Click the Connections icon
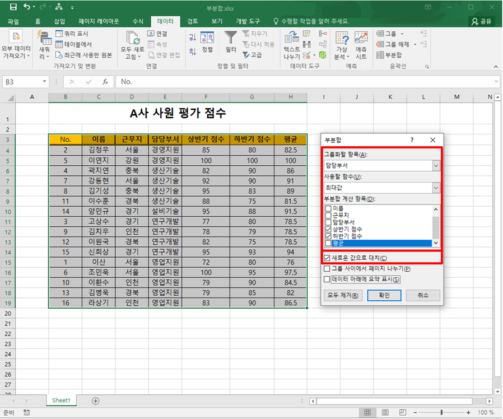 pyautogui.click(x=151, y=34)
